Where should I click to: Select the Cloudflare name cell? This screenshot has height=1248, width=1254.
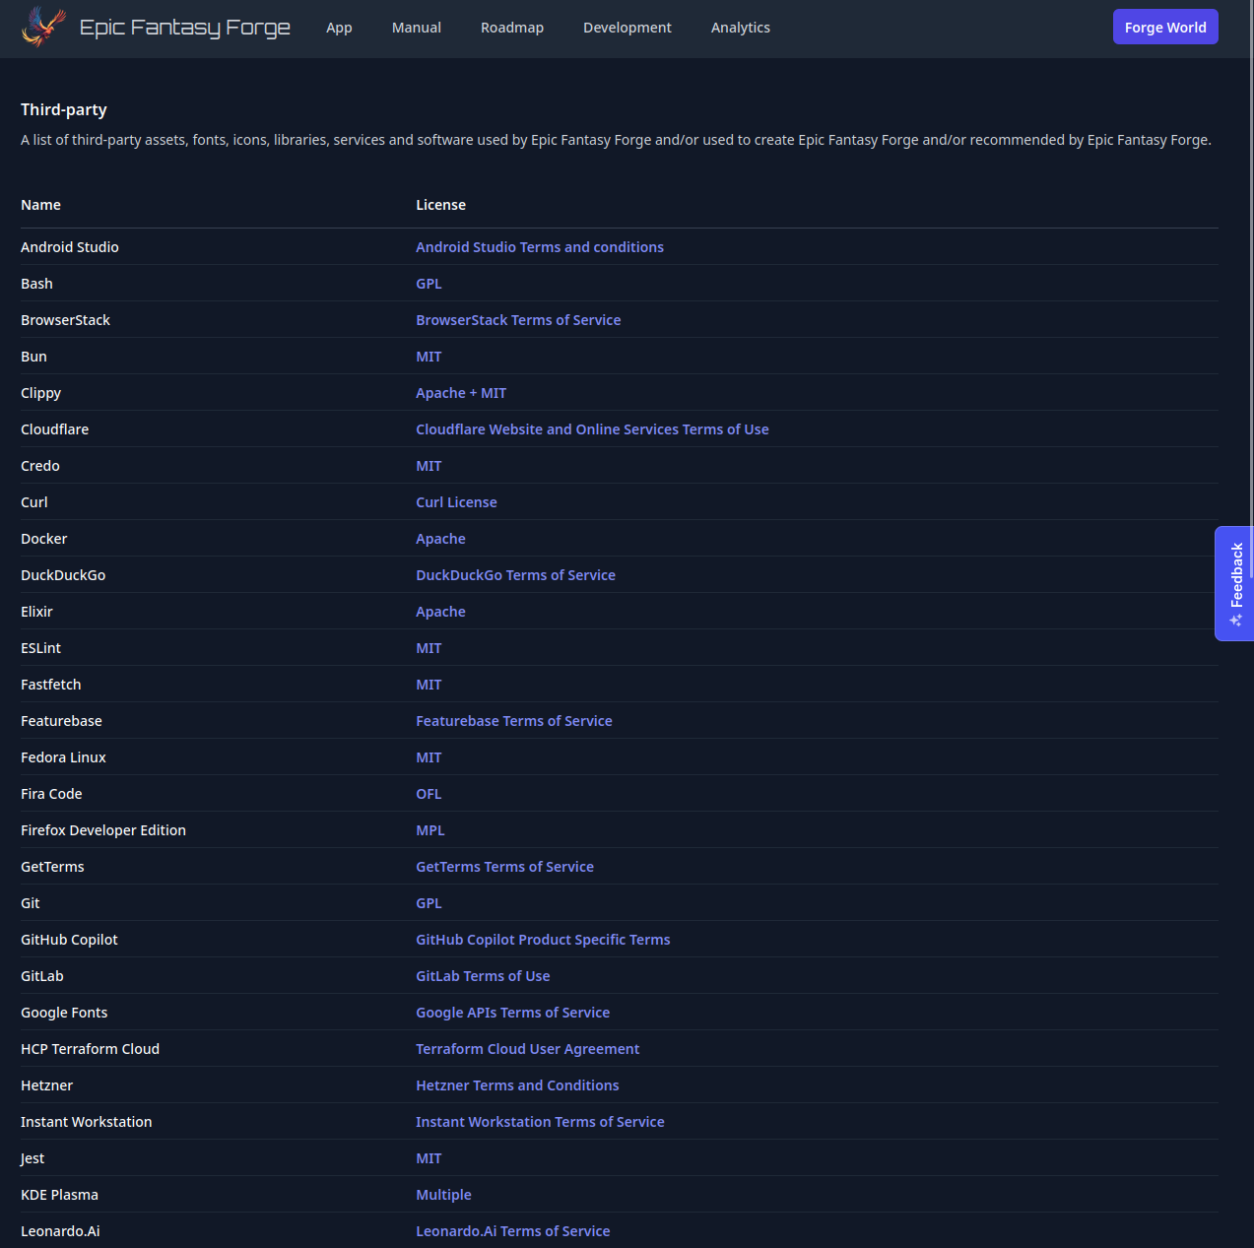(x=54, y=429)
